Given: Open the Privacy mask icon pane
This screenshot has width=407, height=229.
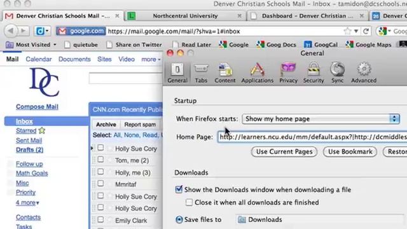Looking at the screenshot, I should (288, 73).
